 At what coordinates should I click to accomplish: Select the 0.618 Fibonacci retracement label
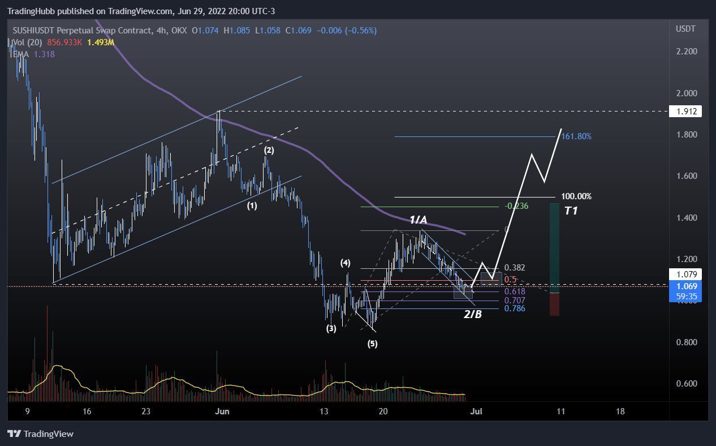point(515,291)
